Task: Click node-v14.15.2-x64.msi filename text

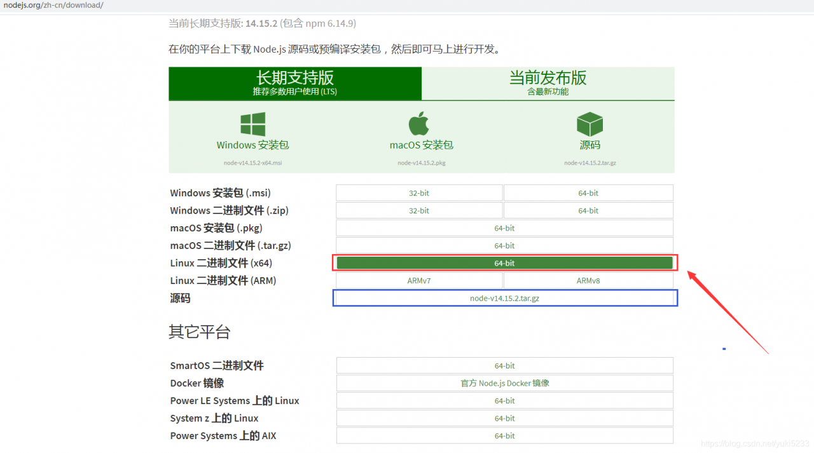Action: tap(252, 163)
